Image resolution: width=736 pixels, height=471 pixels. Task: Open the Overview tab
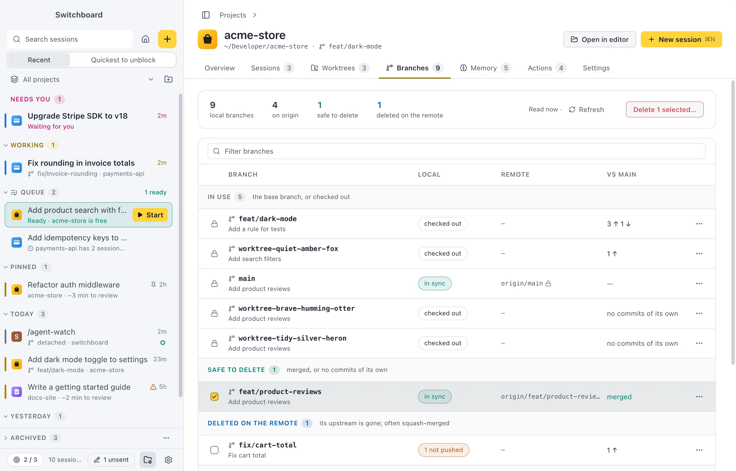(220, 68)
